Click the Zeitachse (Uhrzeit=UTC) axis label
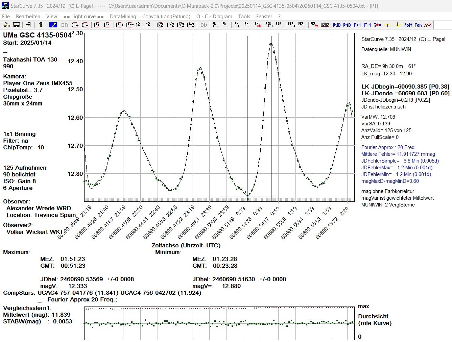Image resolution: width=452 pixels, height=342 pixels. (x=186, y=245)
